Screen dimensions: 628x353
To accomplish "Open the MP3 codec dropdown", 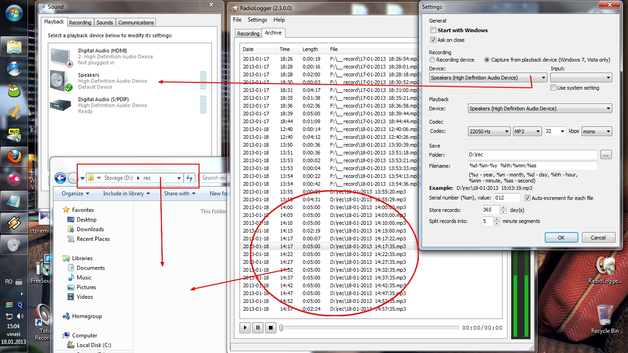I will [527, 131].
